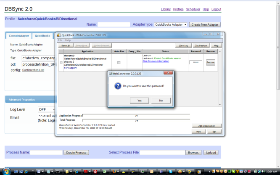
Task: Open the AdapterType QuickBooks Adapter dropdown
Action: tap(171, 25)
